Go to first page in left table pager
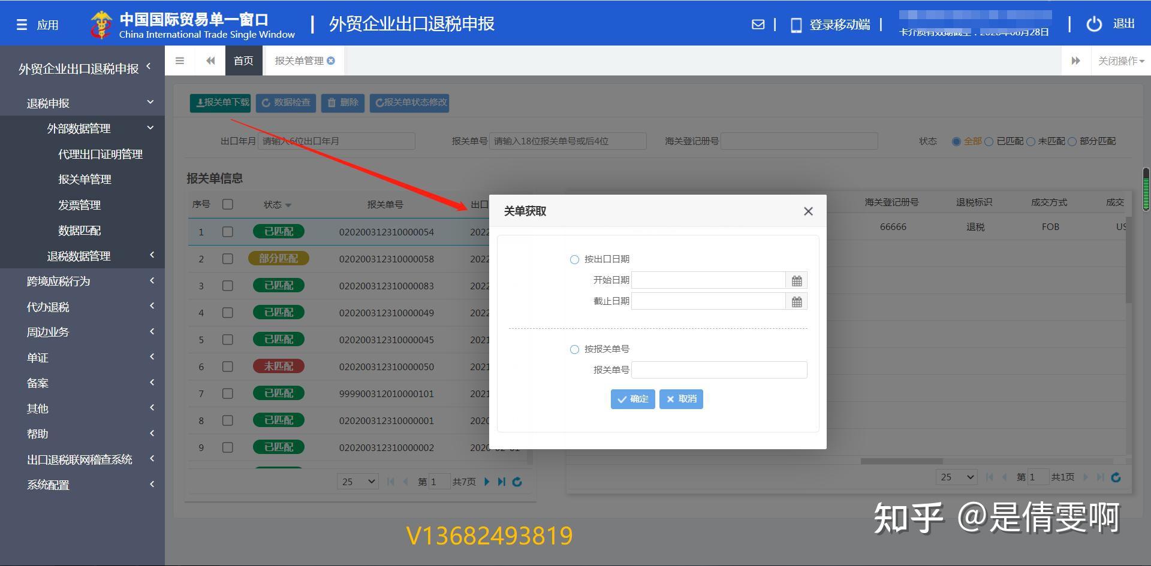The height and width of the screenshot is (566, 1151). [x=391, y=482]
